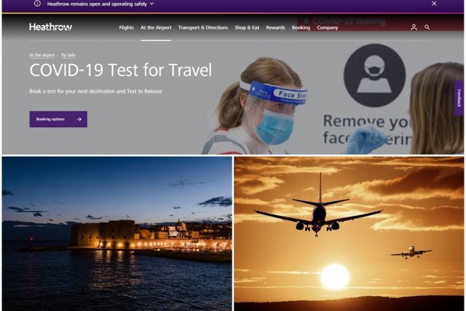Open the Company menu
The image size is (466, 311).
click(x=327, y=28)
